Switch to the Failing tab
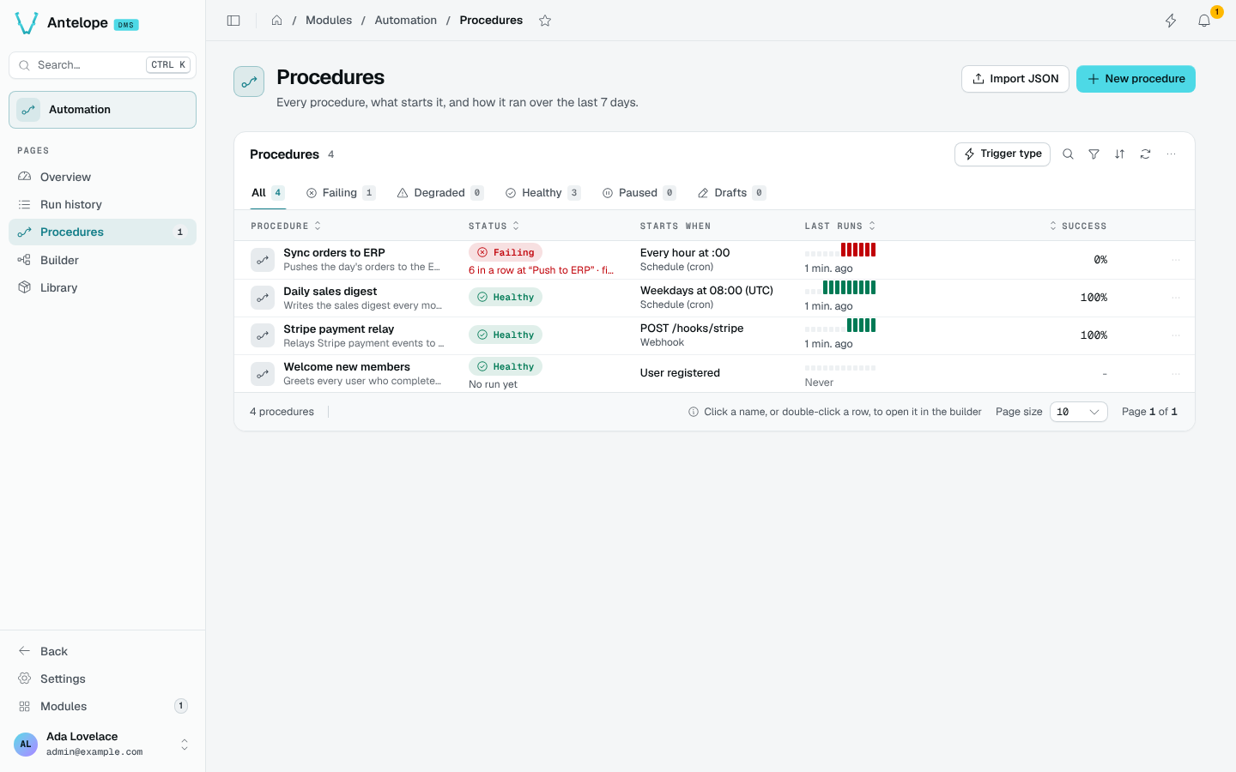 [x=341, y=193]
